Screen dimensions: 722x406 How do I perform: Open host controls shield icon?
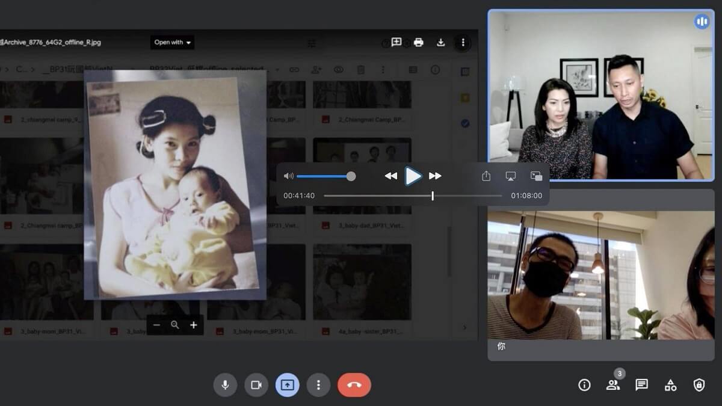[699, 385]
